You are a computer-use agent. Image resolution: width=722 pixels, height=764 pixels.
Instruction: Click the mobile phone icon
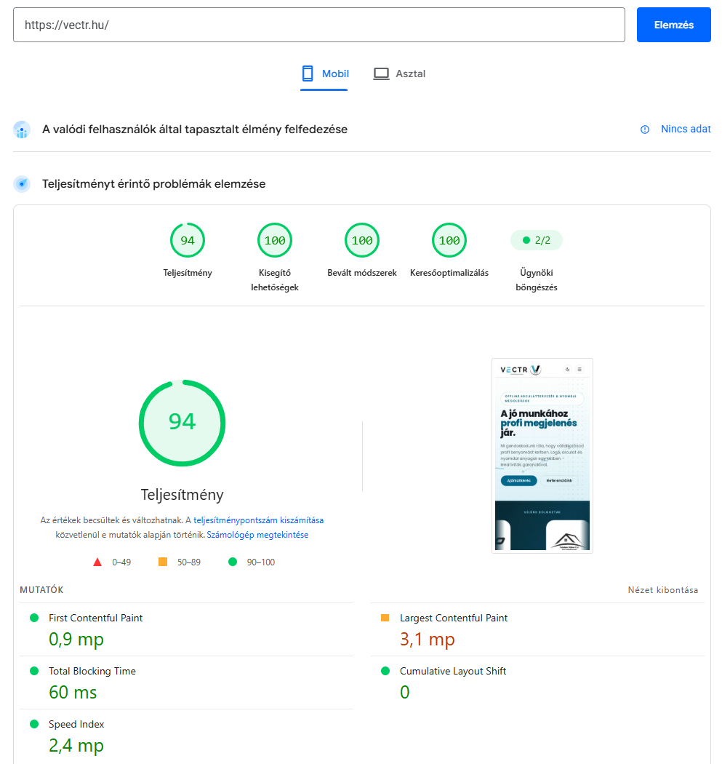308,73
